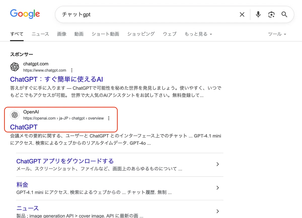
Task: Open image search with camera lens icon
Action: tap(271, 15)
